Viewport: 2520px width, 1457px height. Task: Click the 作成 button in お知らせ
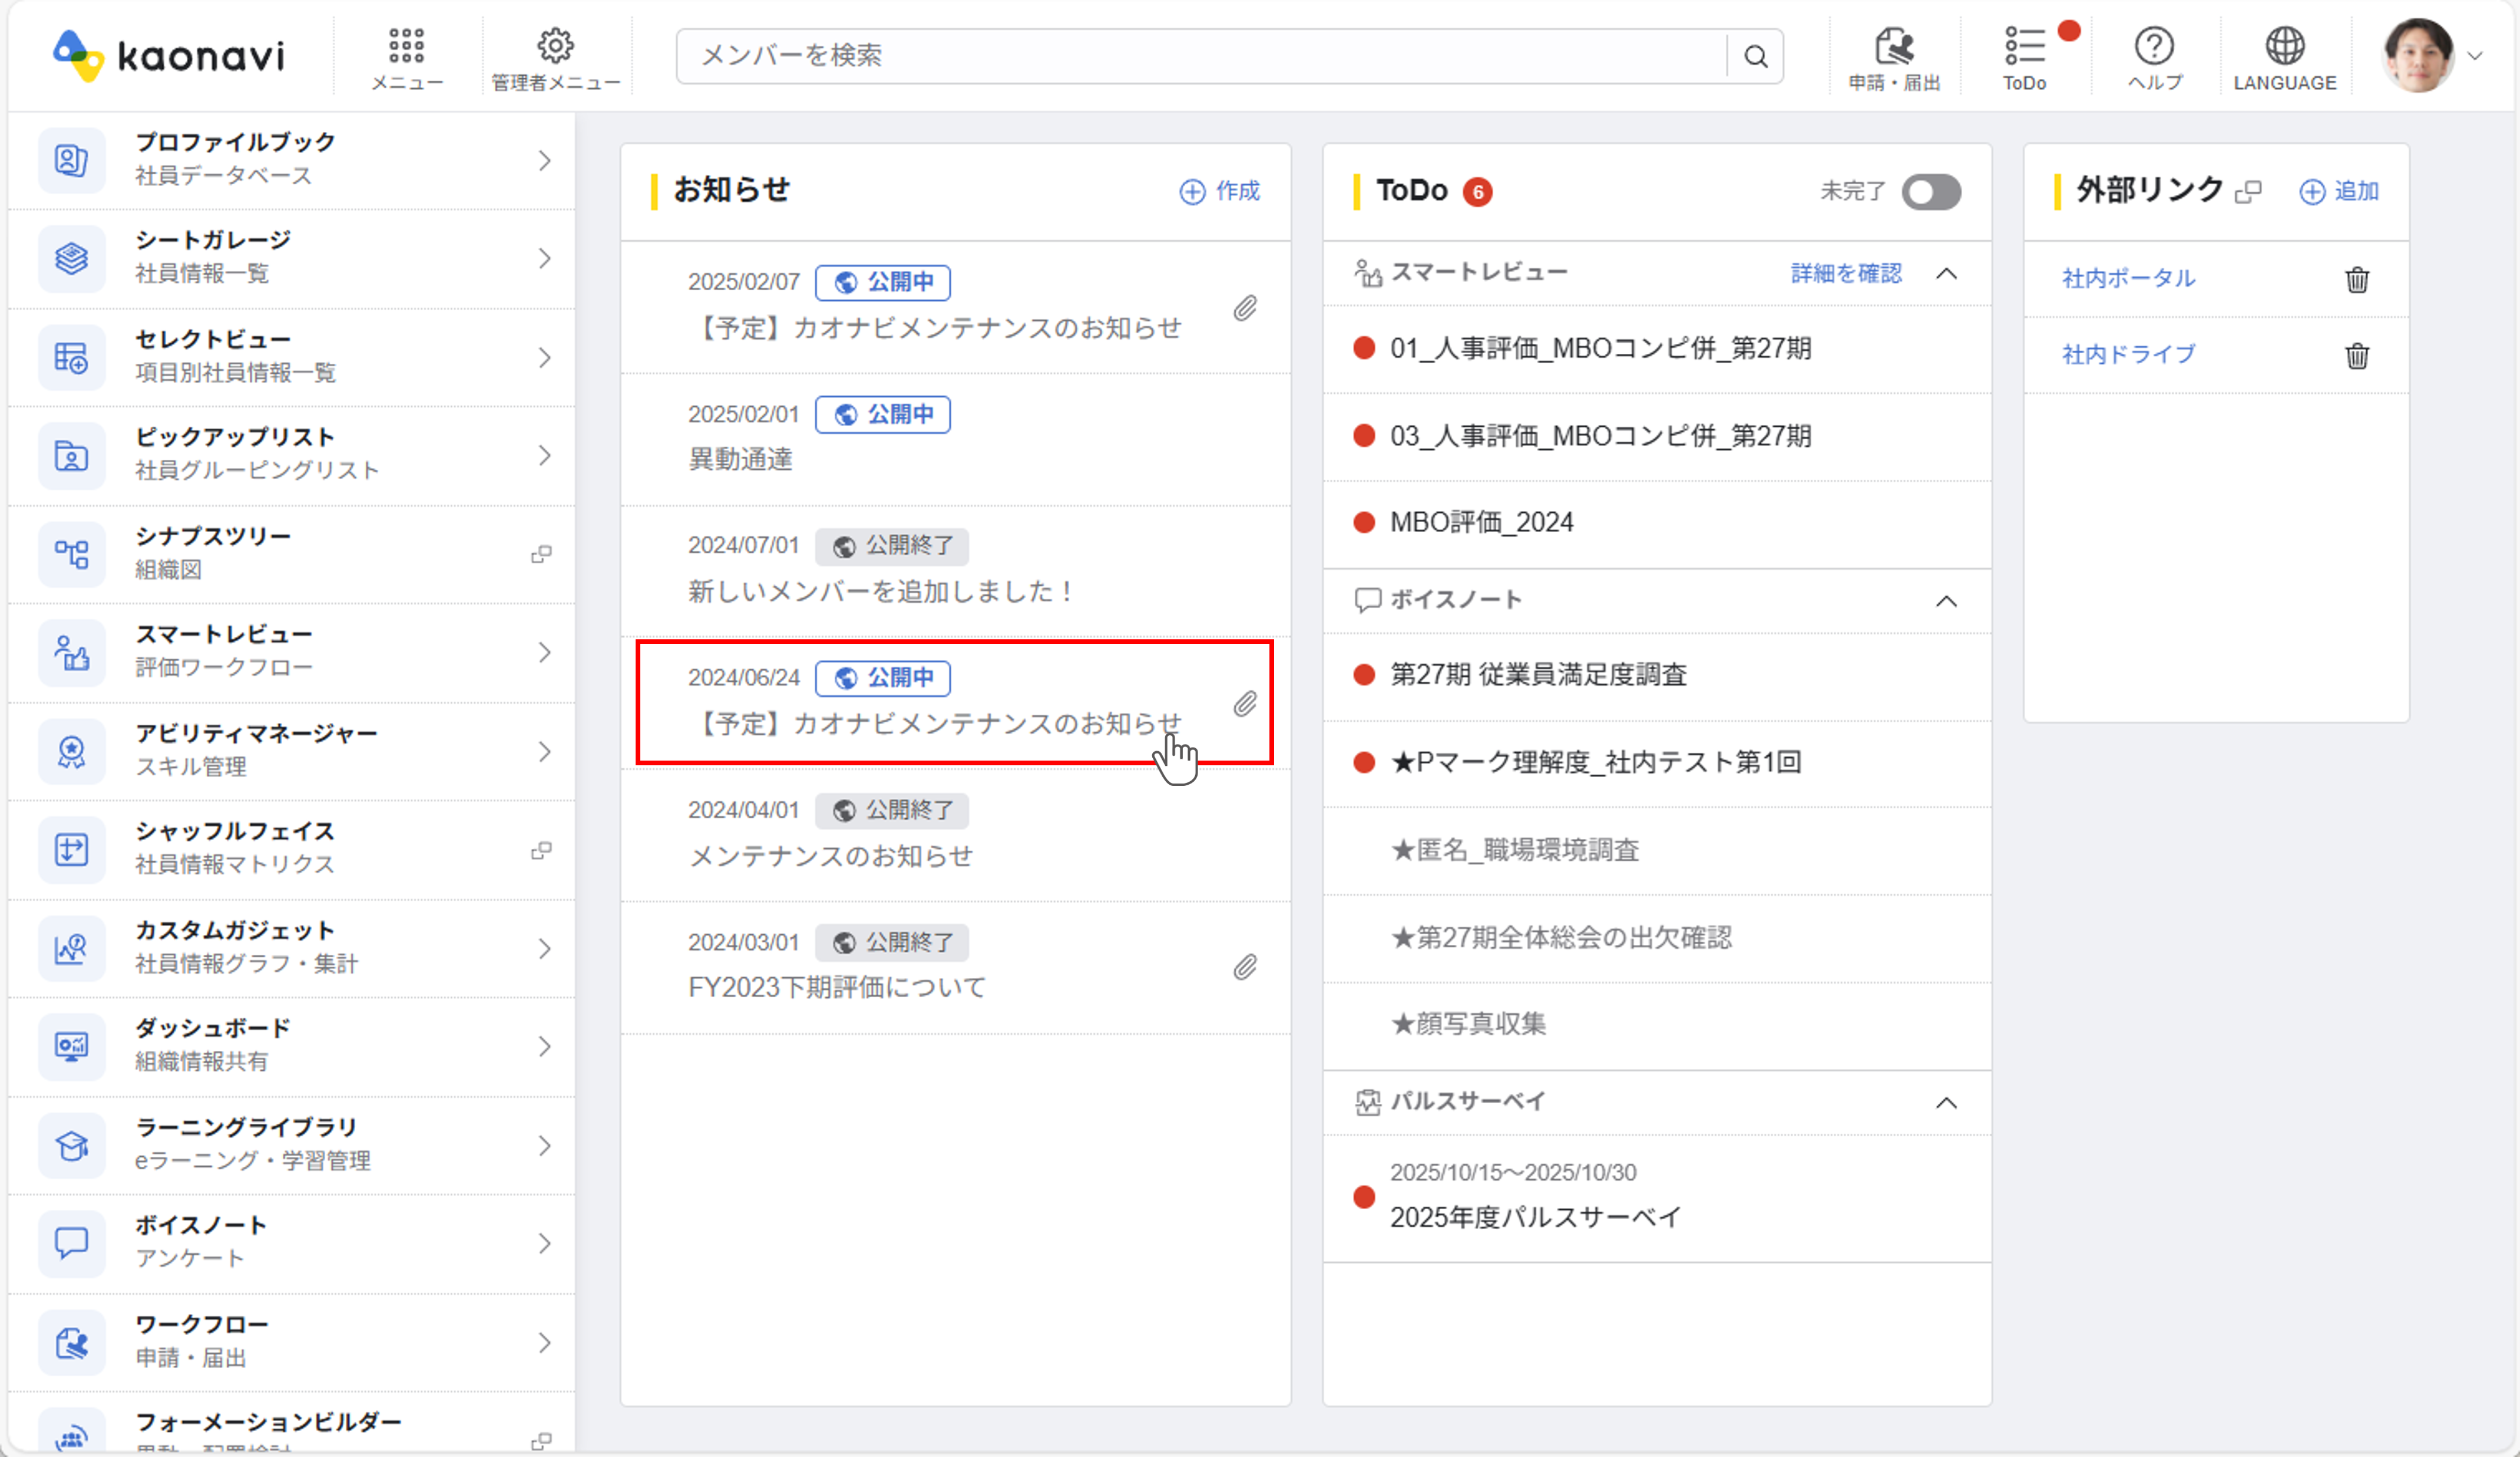pyautogui.click(x=1220, y=191)
